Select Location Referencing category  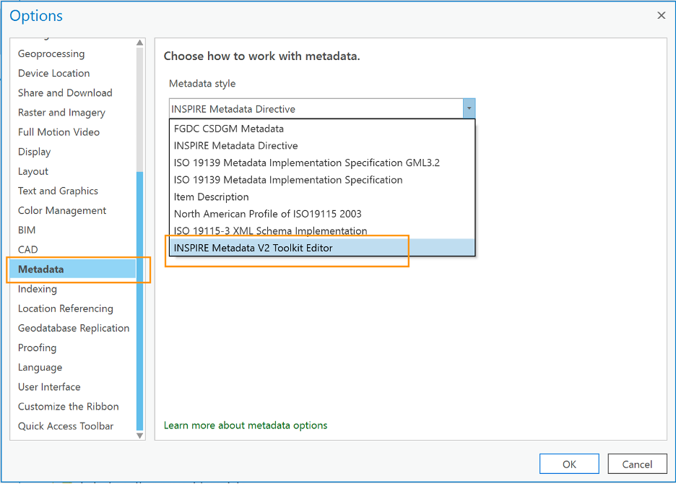pyautogui.click(x=66, y=308)
